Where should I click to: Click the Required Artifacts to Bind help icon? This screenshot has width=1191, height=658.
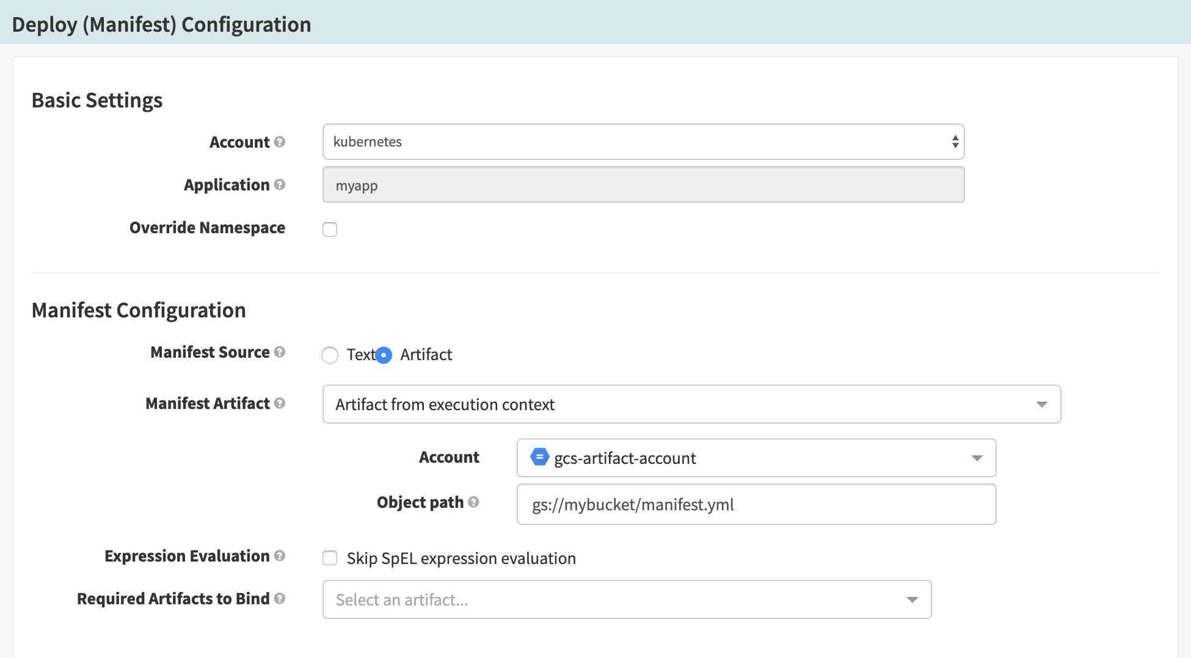[280, 598]
